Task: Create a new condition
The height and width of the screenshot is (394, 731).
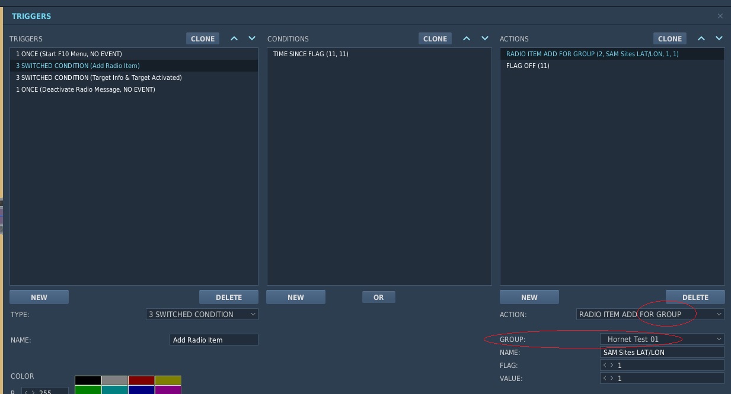Action: 296,297
